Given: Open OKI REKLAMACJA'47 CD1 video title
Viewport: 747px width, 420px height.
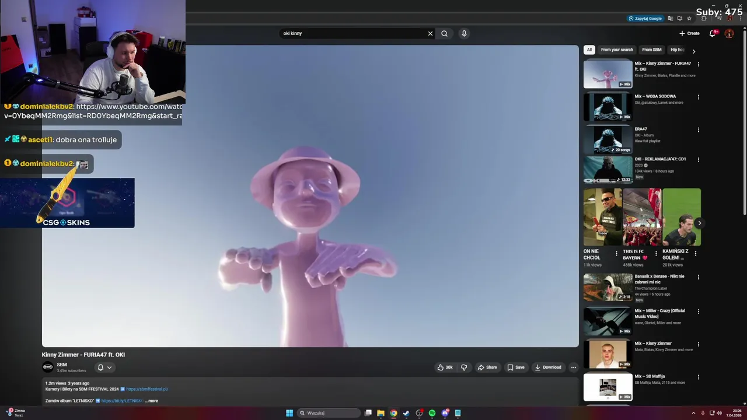Looking at the screenshot, I should pyautogui.click(x=660, y=159).
